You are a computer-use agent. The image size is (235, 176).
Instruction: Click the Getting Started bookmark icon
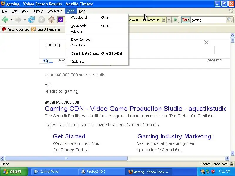pos(4,29)
